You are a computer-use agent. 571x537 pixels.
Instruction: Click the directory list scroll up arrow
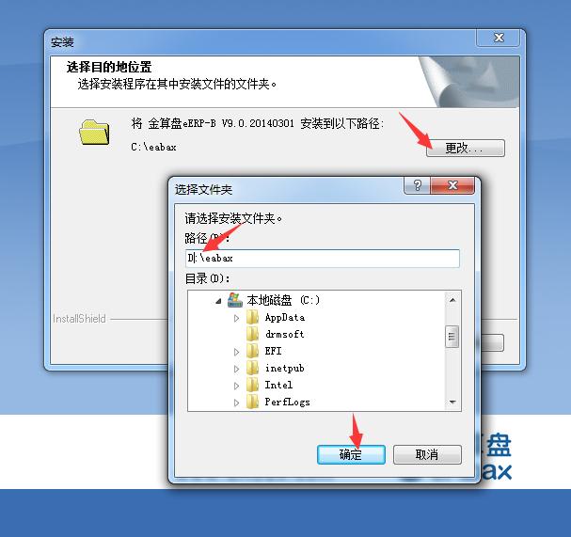pos(452,300)
